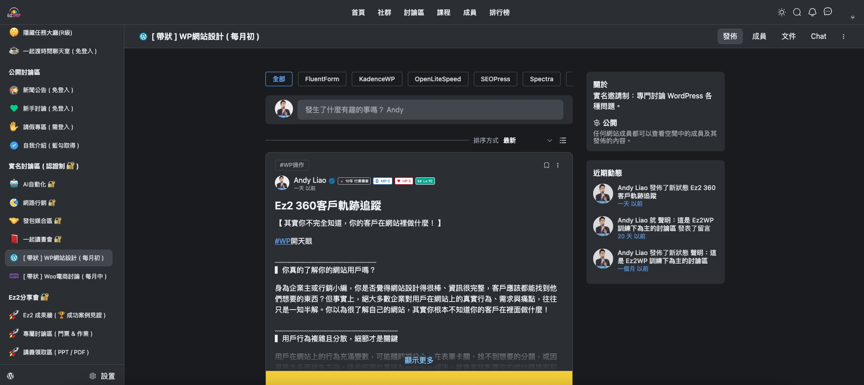This screenshot has width=864, height=385.
Task: Toggle light/dark theme sun icon
Action: point(781,12)
